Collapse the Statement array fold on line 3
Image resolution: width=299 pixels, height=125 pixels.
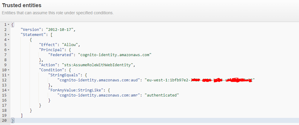point(8,35)
